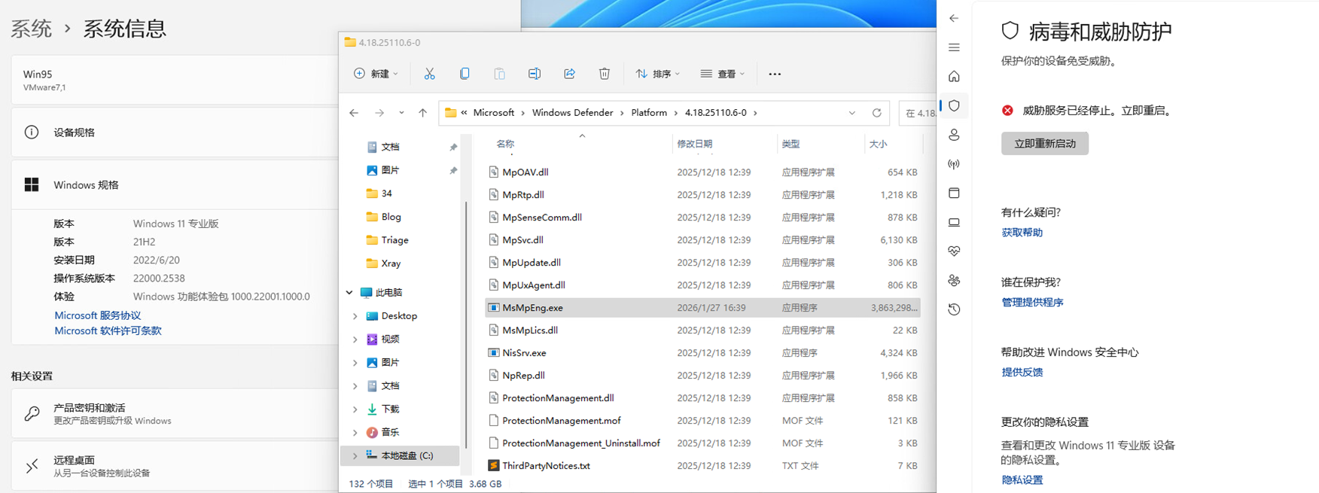Open the 排序 sort dropdown
Image resolution: width=1319 pixels, height=493 pixels.
pyautogui.click(x=658, y=74)
